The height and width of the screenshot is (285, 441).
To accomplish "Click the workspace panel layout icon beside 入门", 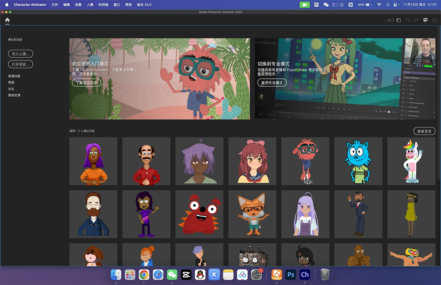I will click(x=399, y=20).
